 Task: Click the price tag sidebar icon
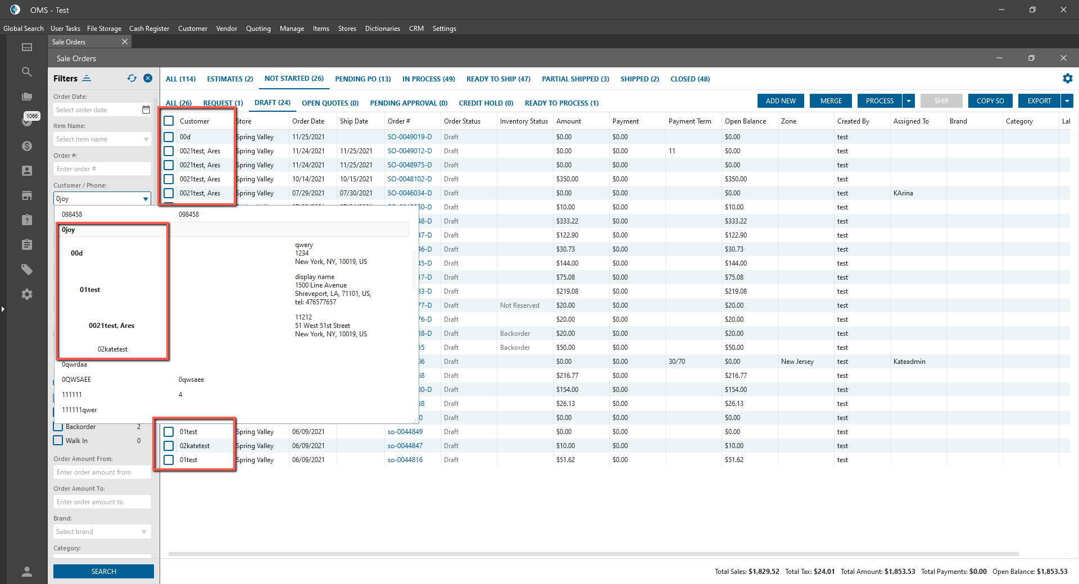[x=26, y=270]
